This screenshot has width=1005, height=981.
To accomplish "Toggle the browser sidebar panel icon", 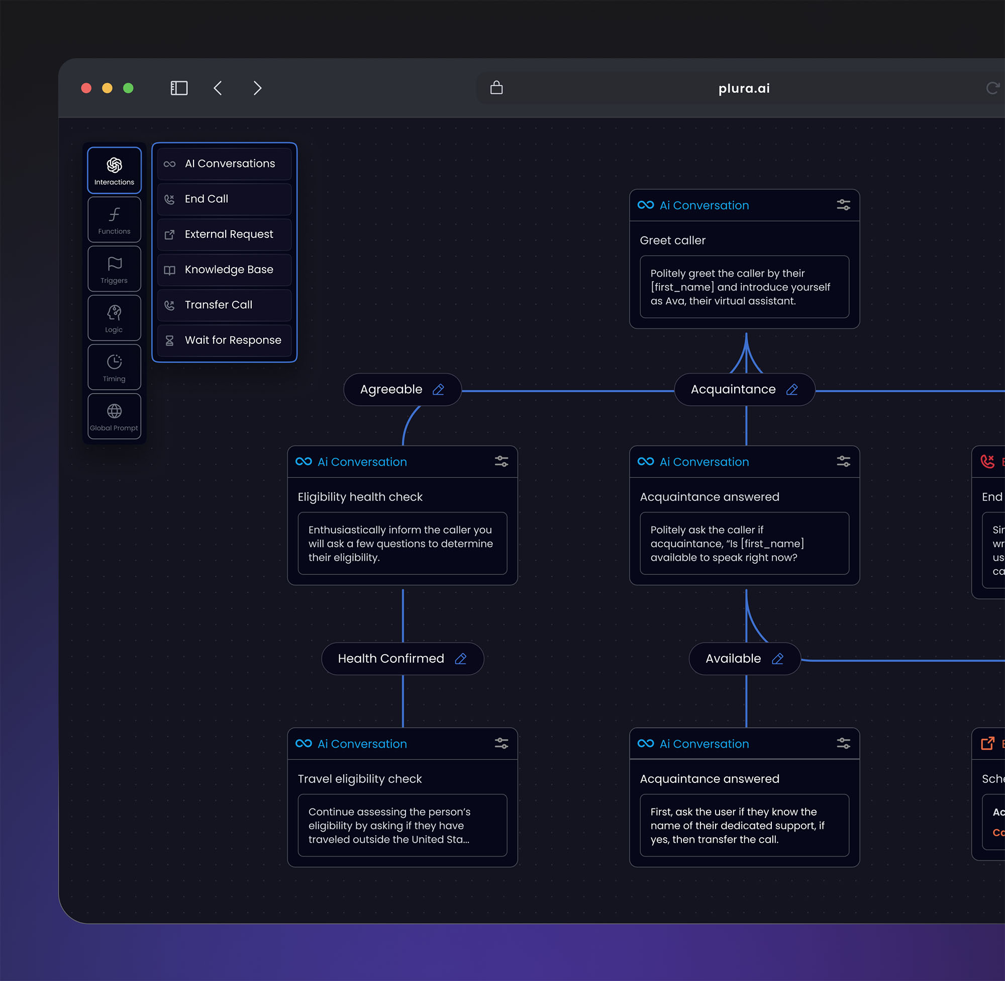I will (179, 88).
